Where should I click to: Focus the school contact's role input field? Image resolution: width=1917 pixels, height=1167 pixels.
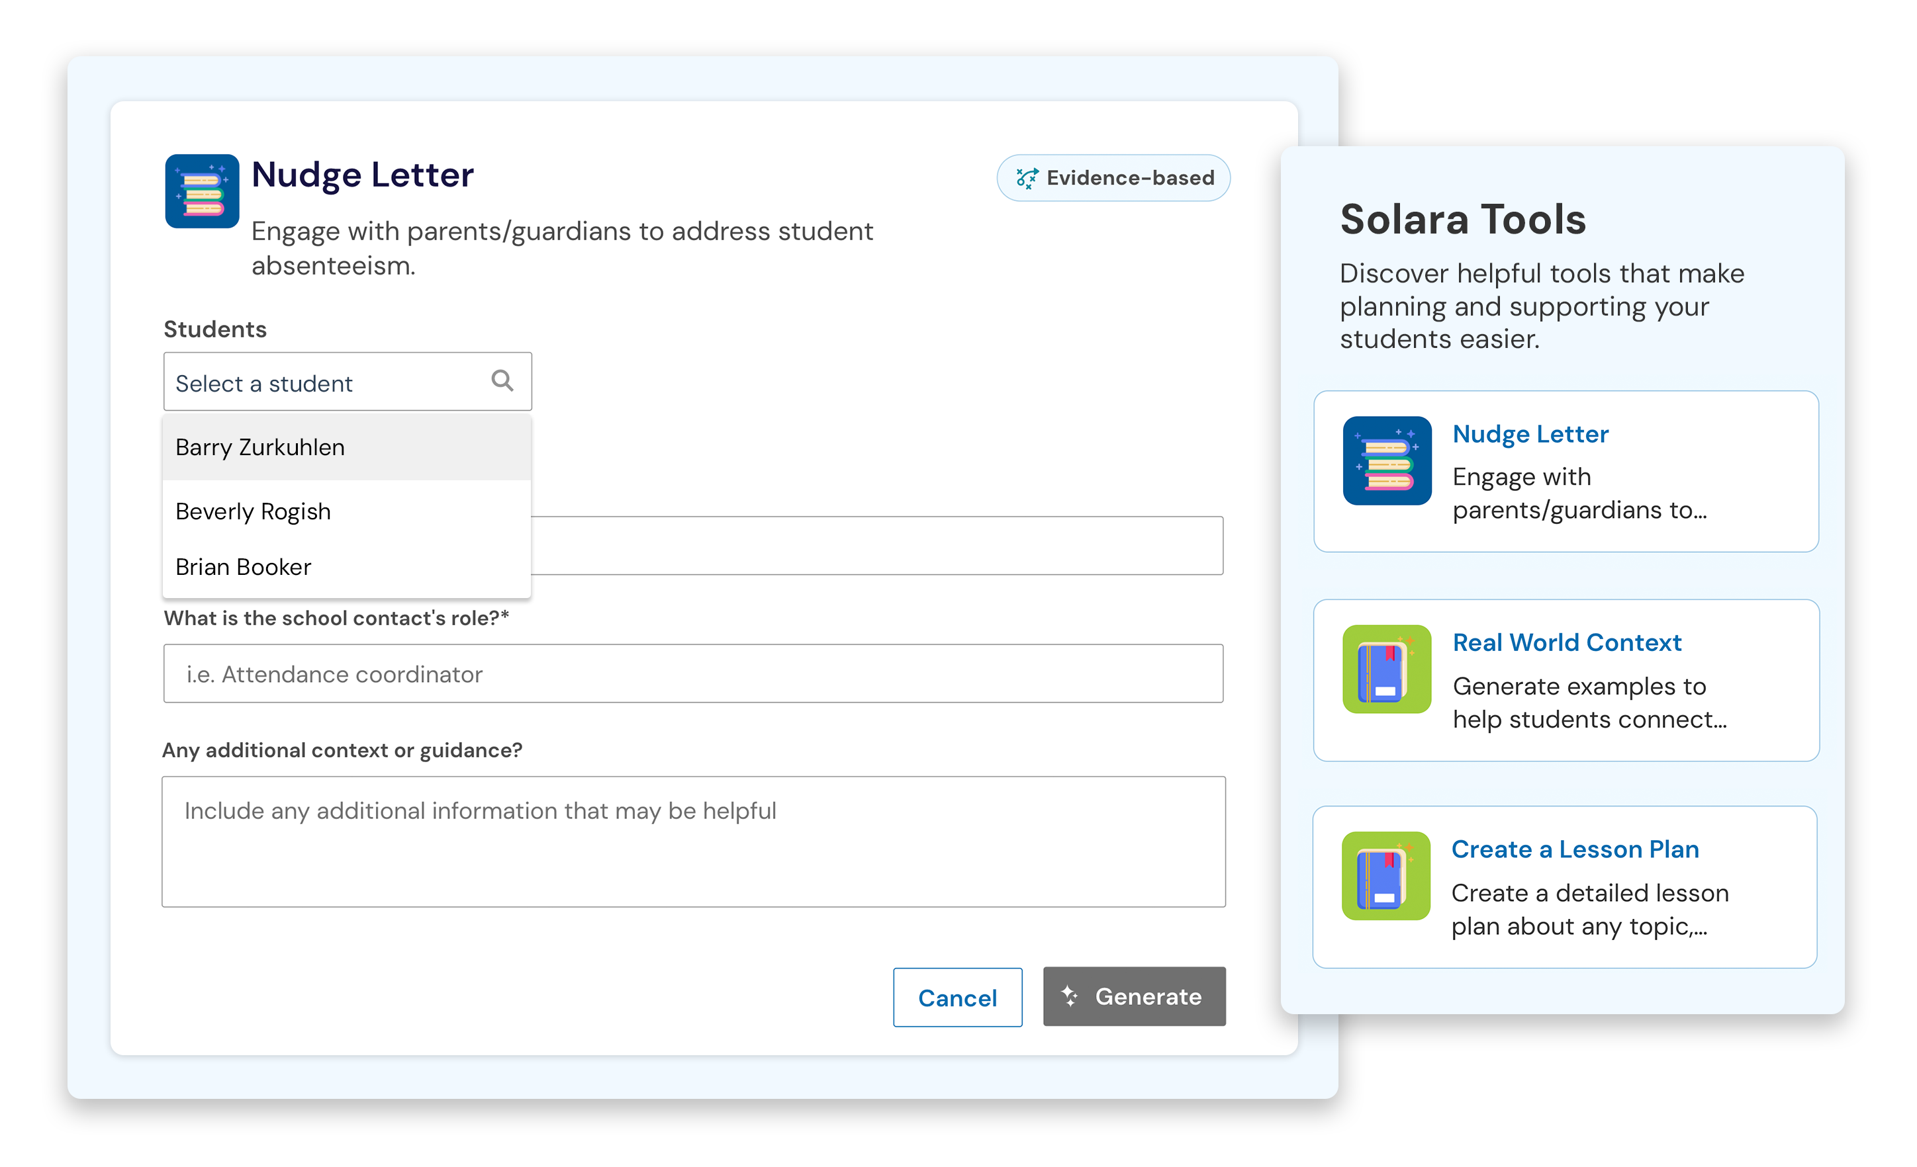693,673
